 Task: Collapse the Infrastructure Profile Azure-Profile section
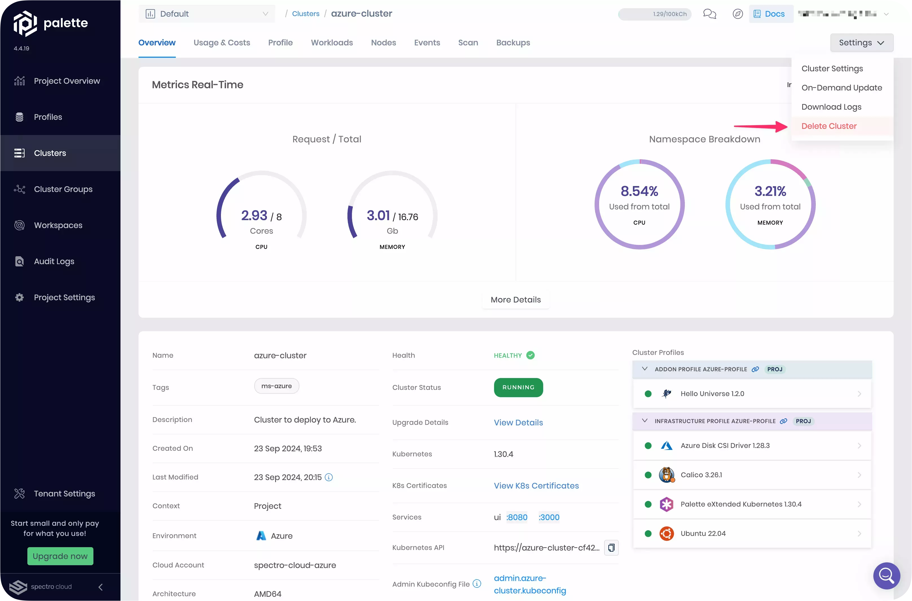644,421
